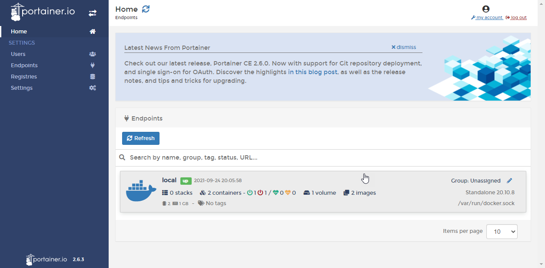The height and width of the screenshot is (268, 545).
Task: Click the stacks icon beside '0 stacks'
Action: pyautogui.click(x=165, y=193)
